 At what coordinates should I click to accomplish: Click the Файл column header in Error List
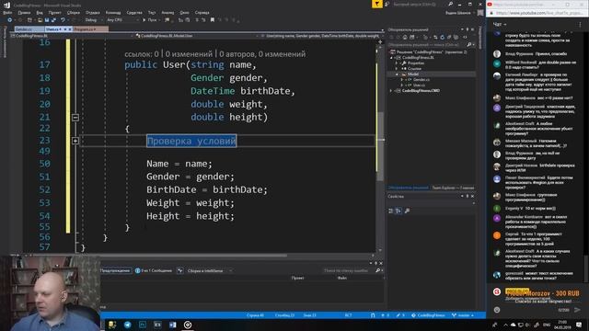342,278
